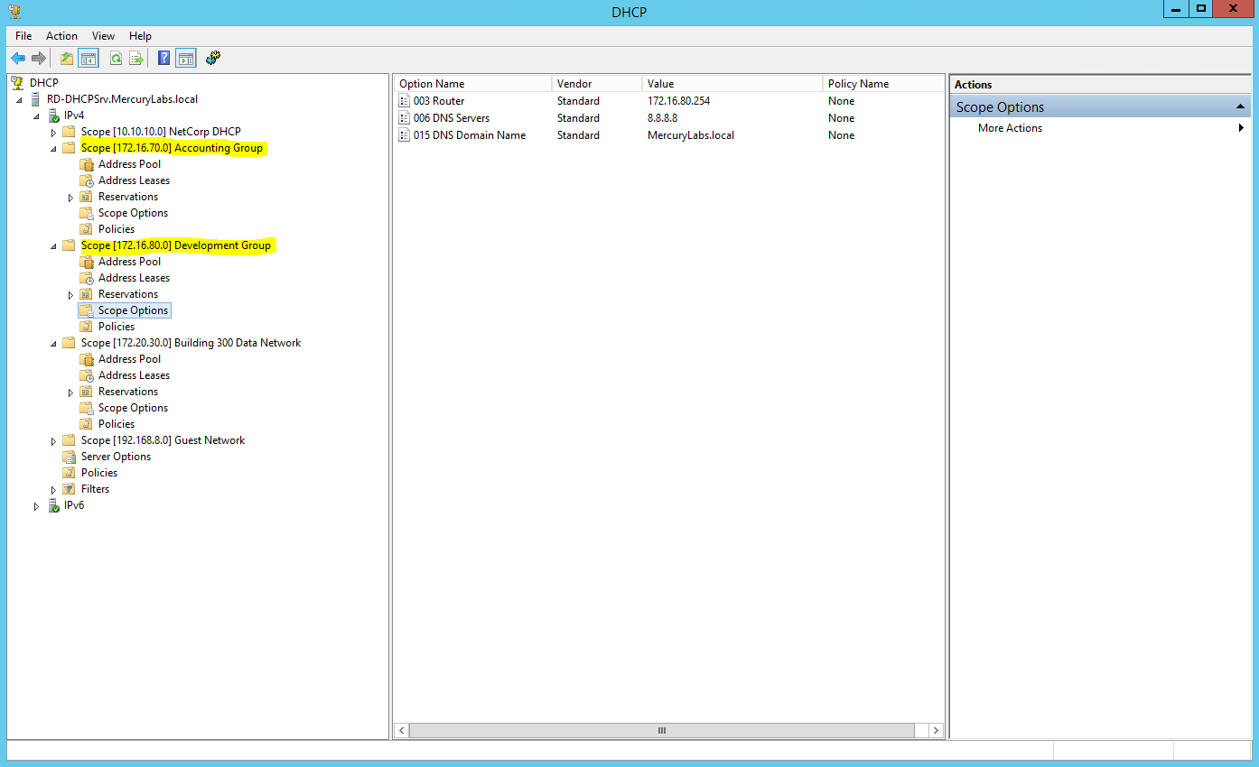1259x767 pixels.
Task: Click the 006 DNS Servers option icon
Action: (x=405, y=118)
